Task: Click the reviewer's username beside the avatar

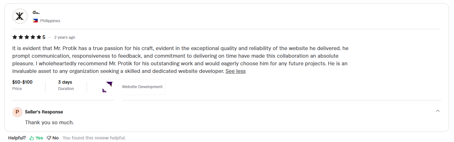Action: pos(37,12)
